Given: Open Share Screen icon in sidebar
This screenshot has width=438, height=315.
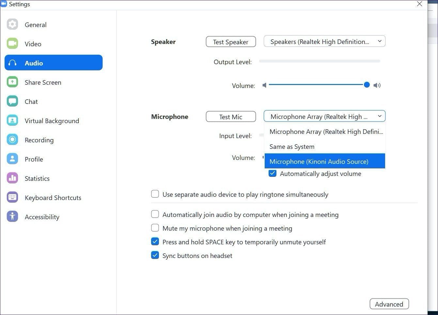Looking at the screenshot, I should [12, 82].
